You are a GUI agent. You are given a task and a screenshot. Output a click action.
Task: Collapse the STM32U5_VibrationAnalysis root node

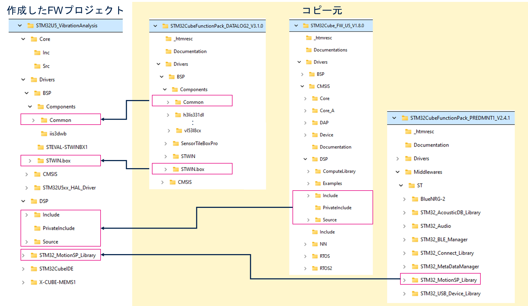tap(20, 25)
